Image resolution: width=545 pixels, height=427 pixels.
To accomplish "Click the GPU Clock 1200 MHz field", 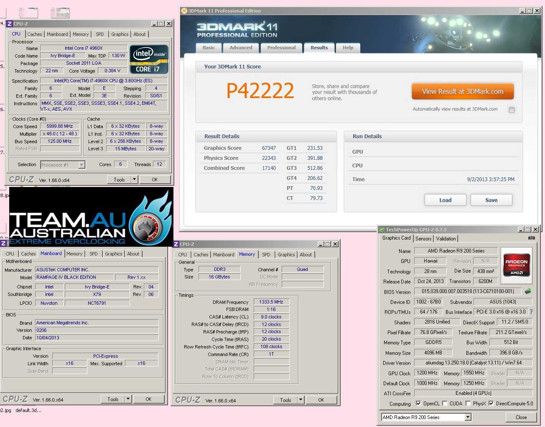I will (427, 373).
